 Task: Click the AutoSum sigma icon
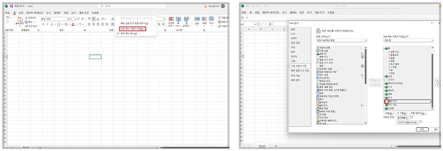(220, 17)
